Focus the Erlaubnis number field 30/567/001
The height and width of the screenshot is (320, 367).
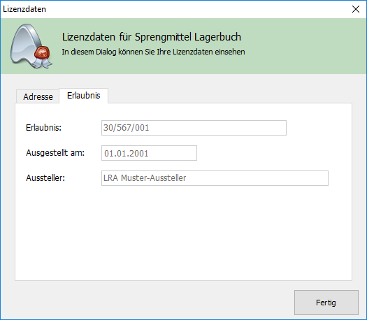194,128
